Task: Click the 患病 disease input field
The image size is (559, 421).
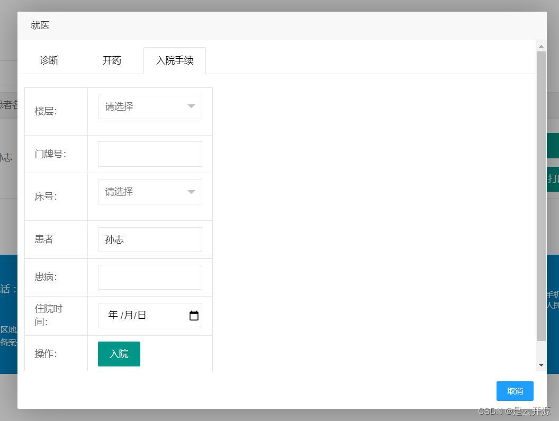Action: [150, 276]
